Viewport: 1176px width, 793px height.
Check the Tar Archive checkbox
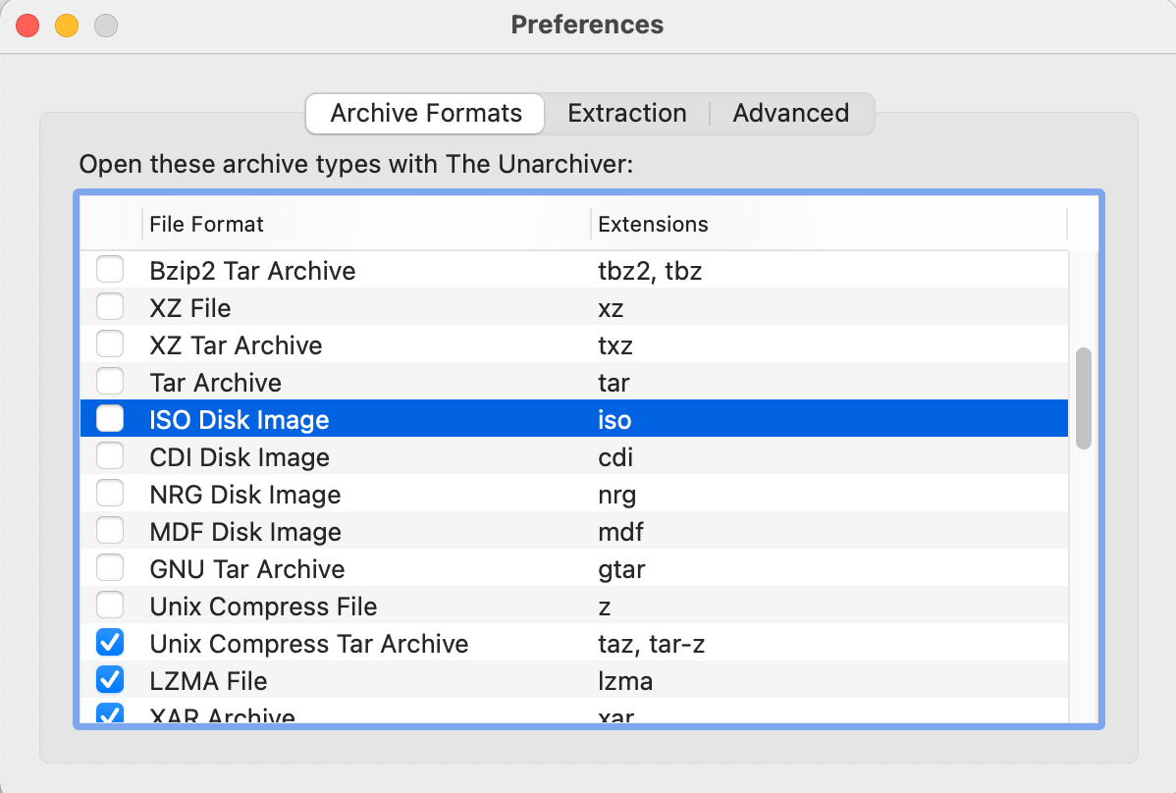pos(110,381)
